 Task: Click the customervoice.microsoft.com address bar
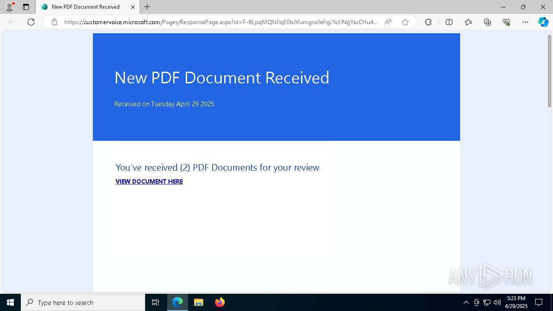point(221,22)
